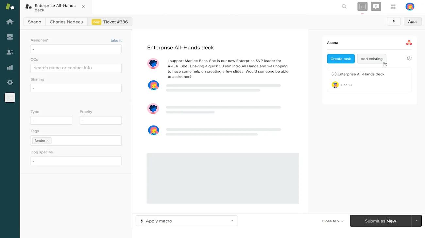Open the Asana app settings gear
The image size is (425, 238).
click(409, 58)
